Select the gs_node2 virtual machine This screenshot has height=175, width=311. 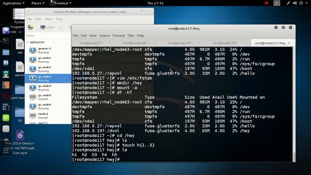48,69
